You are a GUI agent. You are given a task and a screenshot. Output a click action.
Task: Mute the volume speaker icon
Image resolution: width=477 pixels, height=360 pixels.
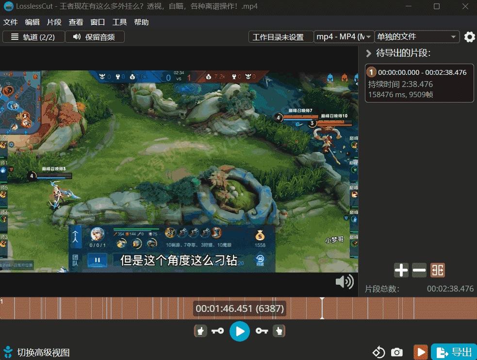click(x=345, y=281)
